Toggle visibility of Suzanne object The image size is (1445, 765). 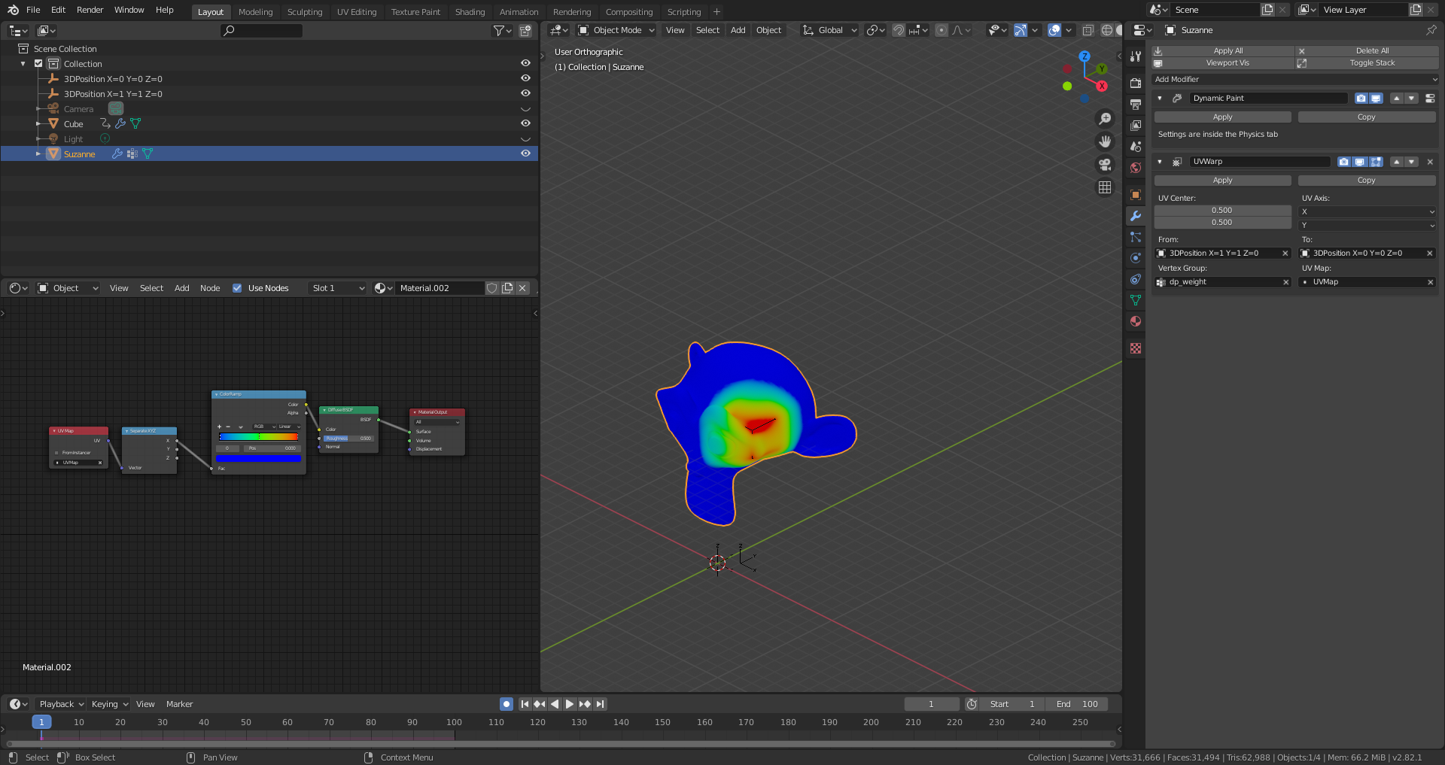click(525, 153)
